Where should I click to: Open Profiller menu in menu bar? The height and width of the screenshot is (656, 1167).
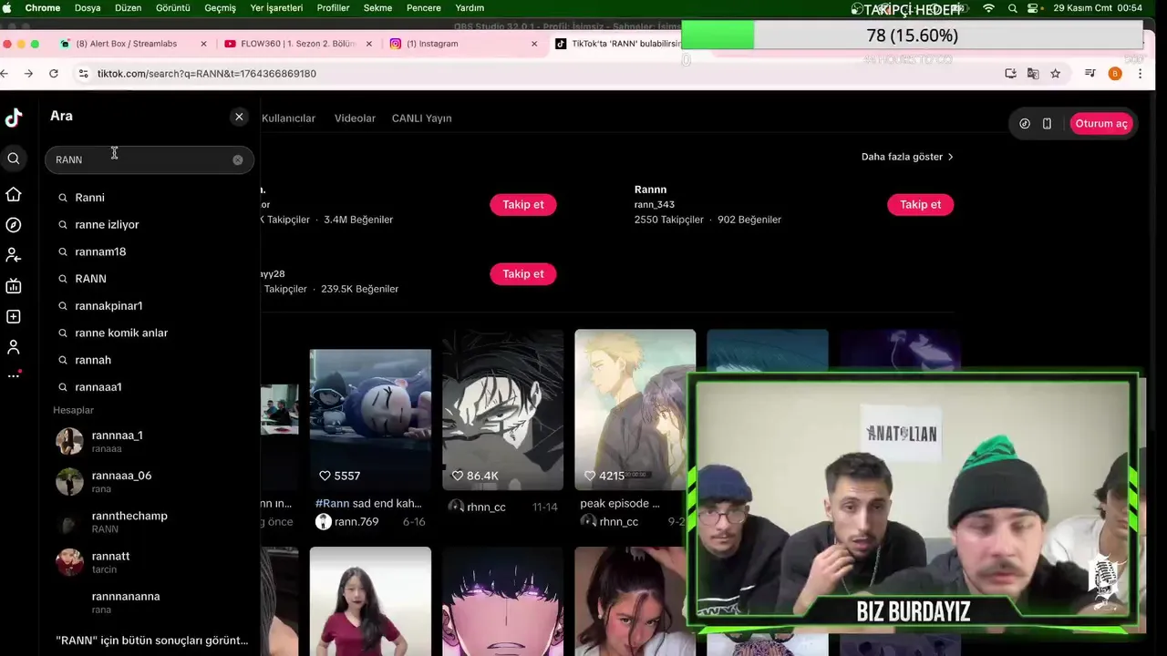coord(333,8)
